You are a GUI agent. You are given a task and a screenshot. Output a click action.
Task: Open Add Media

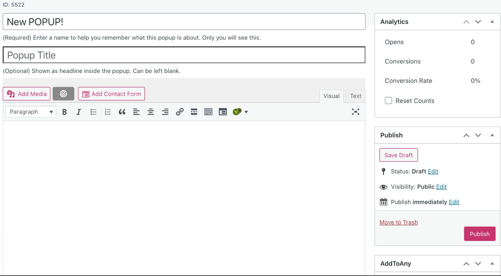click(x=26, y=94)
